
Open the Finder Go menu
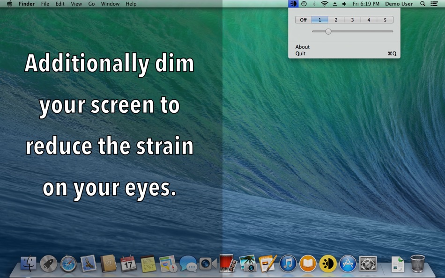click(x=91, y=4)
